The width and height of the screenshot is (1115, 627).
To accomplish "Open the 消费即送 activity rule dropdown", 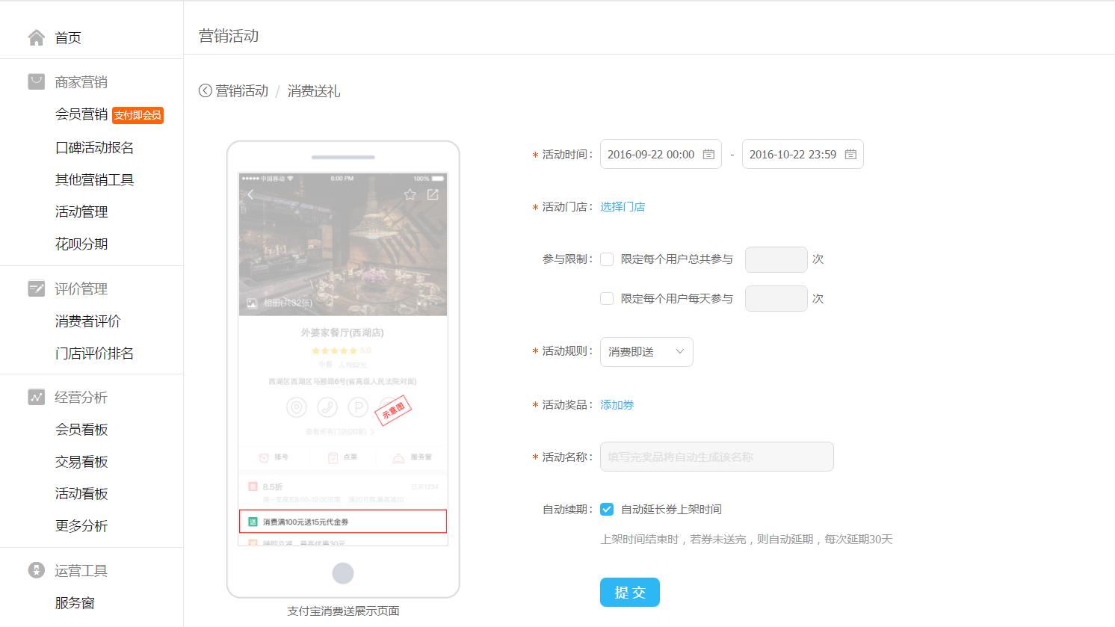I will (646, 351).
